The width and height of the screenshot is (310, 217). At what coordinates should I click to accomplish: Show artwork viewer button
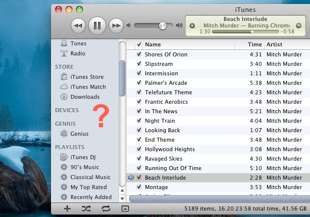click(x=125, y=209)
